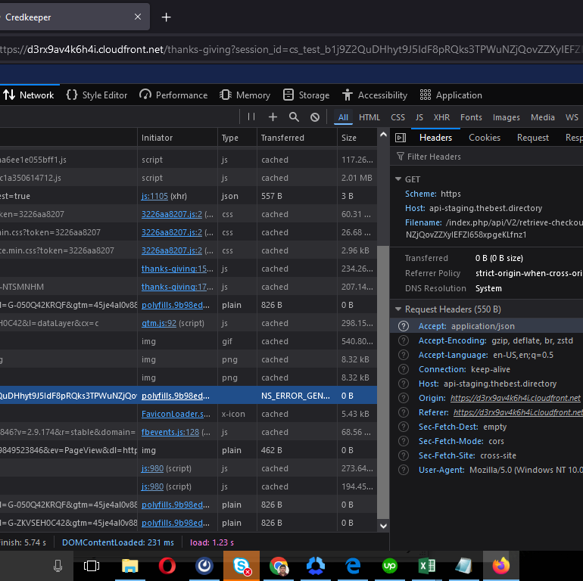Filter requests by CSS
Viewport: 583px width, 581px height.
pos(397,117)
